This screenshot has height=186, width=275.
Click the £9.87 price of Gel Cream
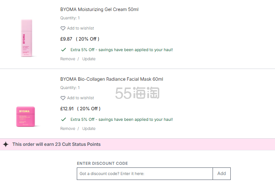coord(66,39)
